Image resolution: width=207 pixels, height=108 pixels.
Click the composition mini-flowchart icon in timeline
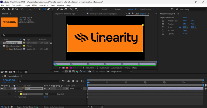pos(63,81)
